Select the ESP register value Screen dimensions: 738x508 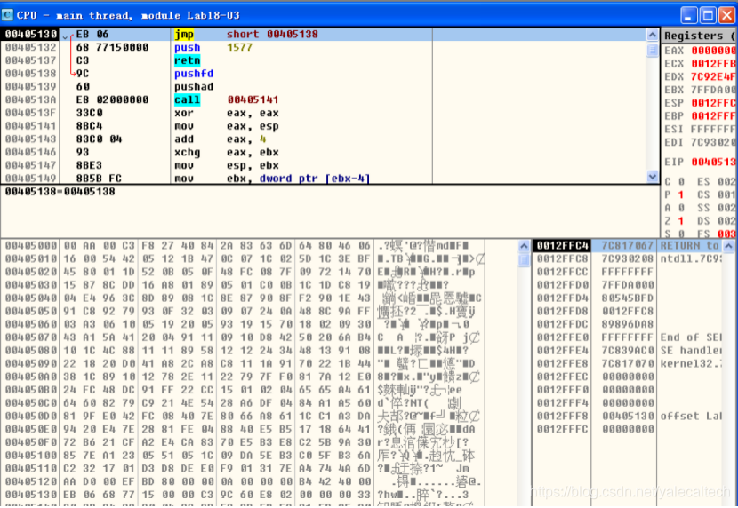click(x=713, y=103)
